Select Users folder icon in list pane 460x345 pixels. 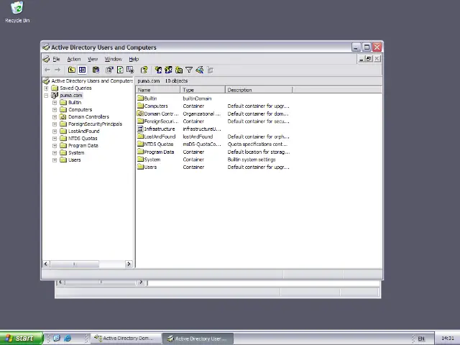point(140,167)
